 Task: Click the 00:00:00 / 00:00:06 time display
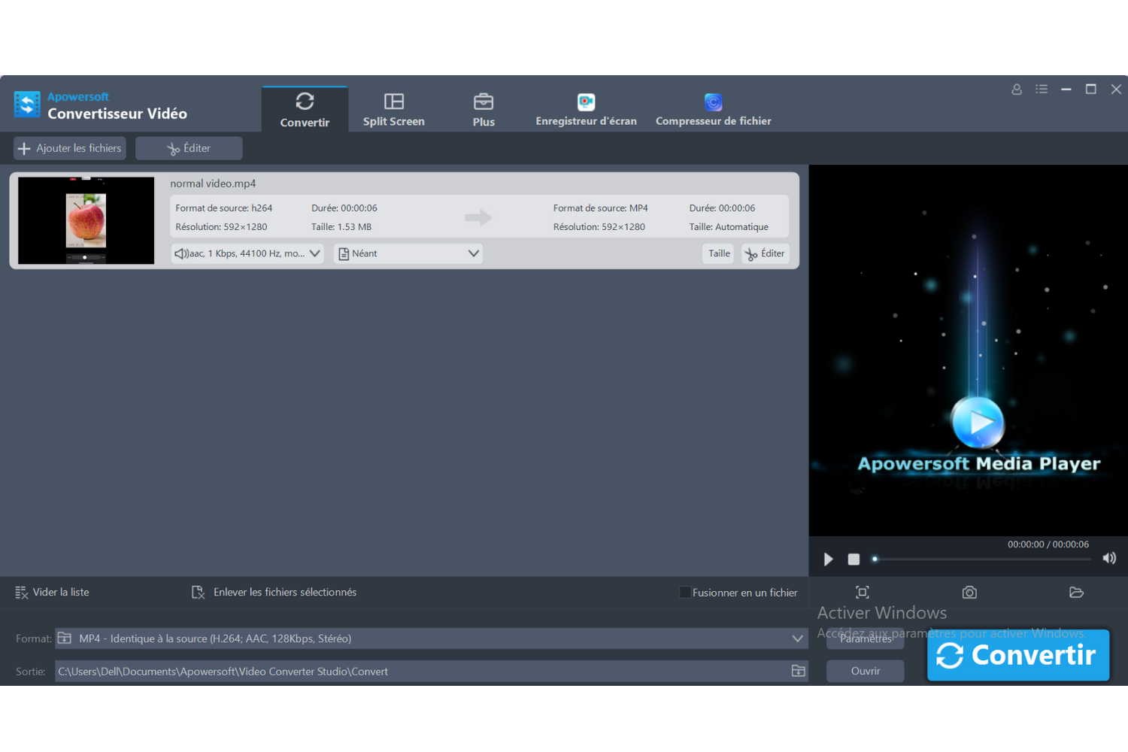1048,544
